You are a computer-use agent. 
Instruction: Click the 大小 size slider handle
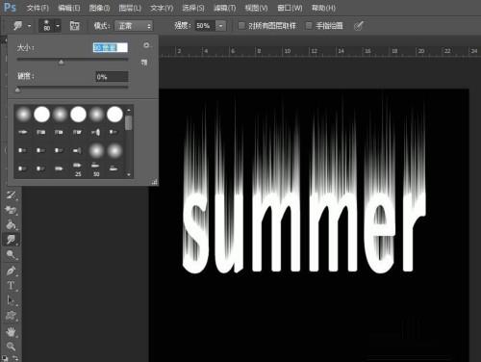pos(61,63)
